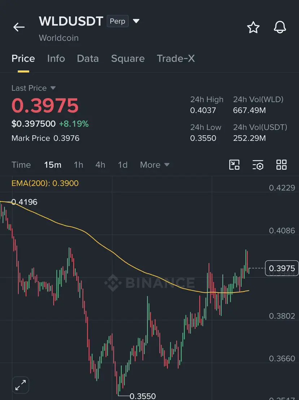
Task: Open the WLDUSDT pair selector dropdown arrow
Action: (136, 21)
